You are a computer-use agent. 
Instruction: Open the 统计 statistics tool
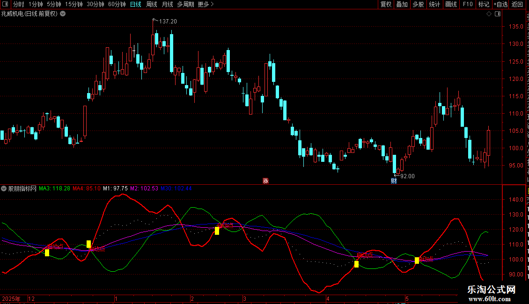[434, 4]
